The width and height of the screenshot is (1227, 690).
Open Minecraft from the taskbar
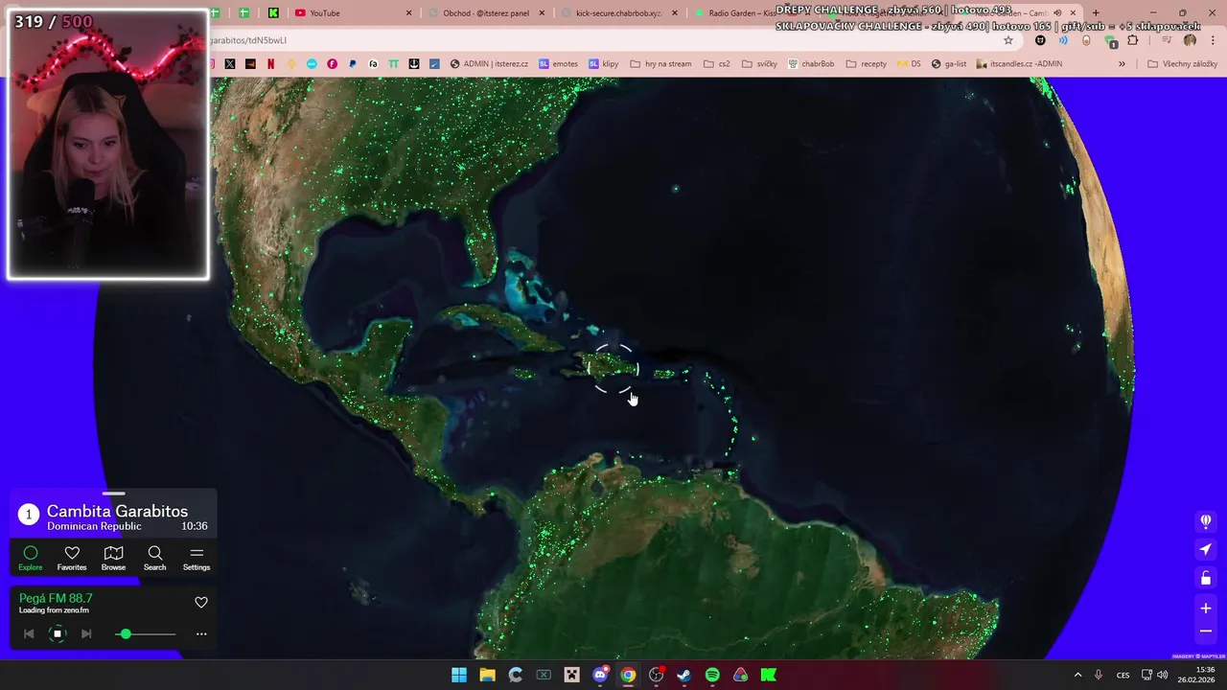pyautogui.click(x=572, y=675)
